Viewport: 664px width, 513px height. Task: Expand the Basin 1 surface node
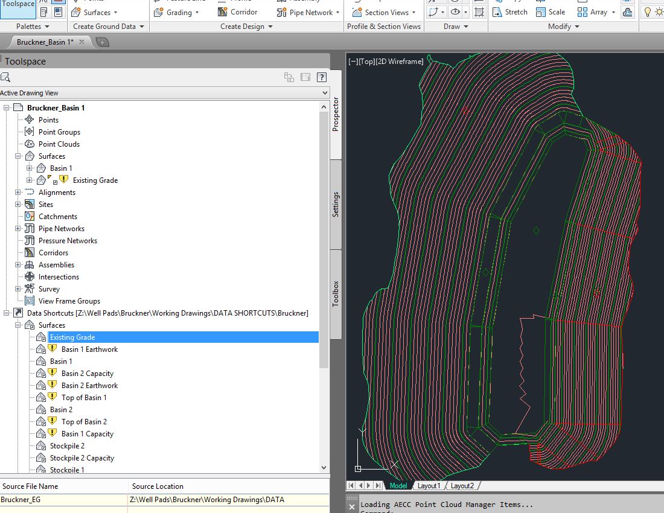click(29, 168)
